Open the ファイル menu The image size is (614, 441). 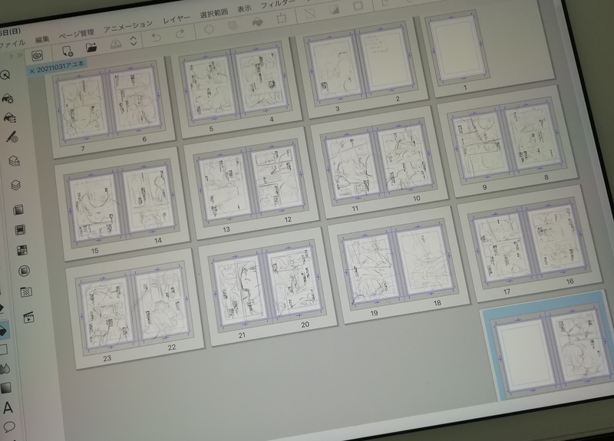tap(12, 44)
